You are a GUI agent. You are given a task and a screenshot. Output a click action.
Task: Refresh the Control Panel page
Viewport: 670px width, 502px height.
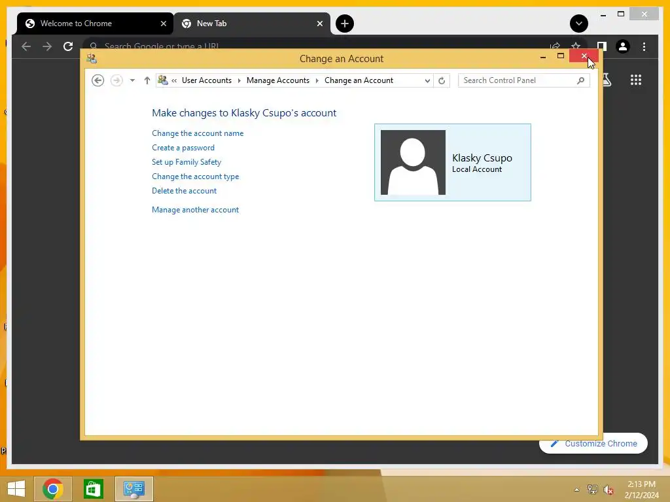[x=442, y=80]
